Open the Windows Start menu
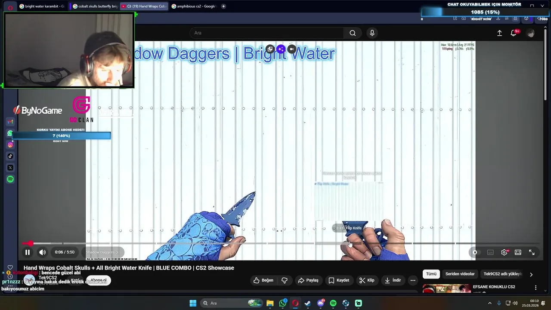The image size is (551, 310). (x=193, y=303)
